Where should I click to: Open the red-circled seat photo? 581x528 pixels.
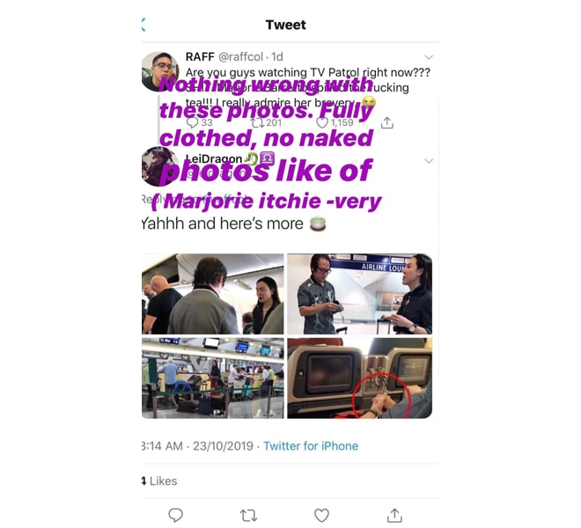coord(360,378)
